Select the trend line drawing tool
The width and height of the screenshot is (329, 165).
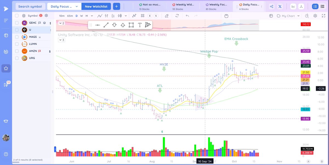[x=106, y=25]
